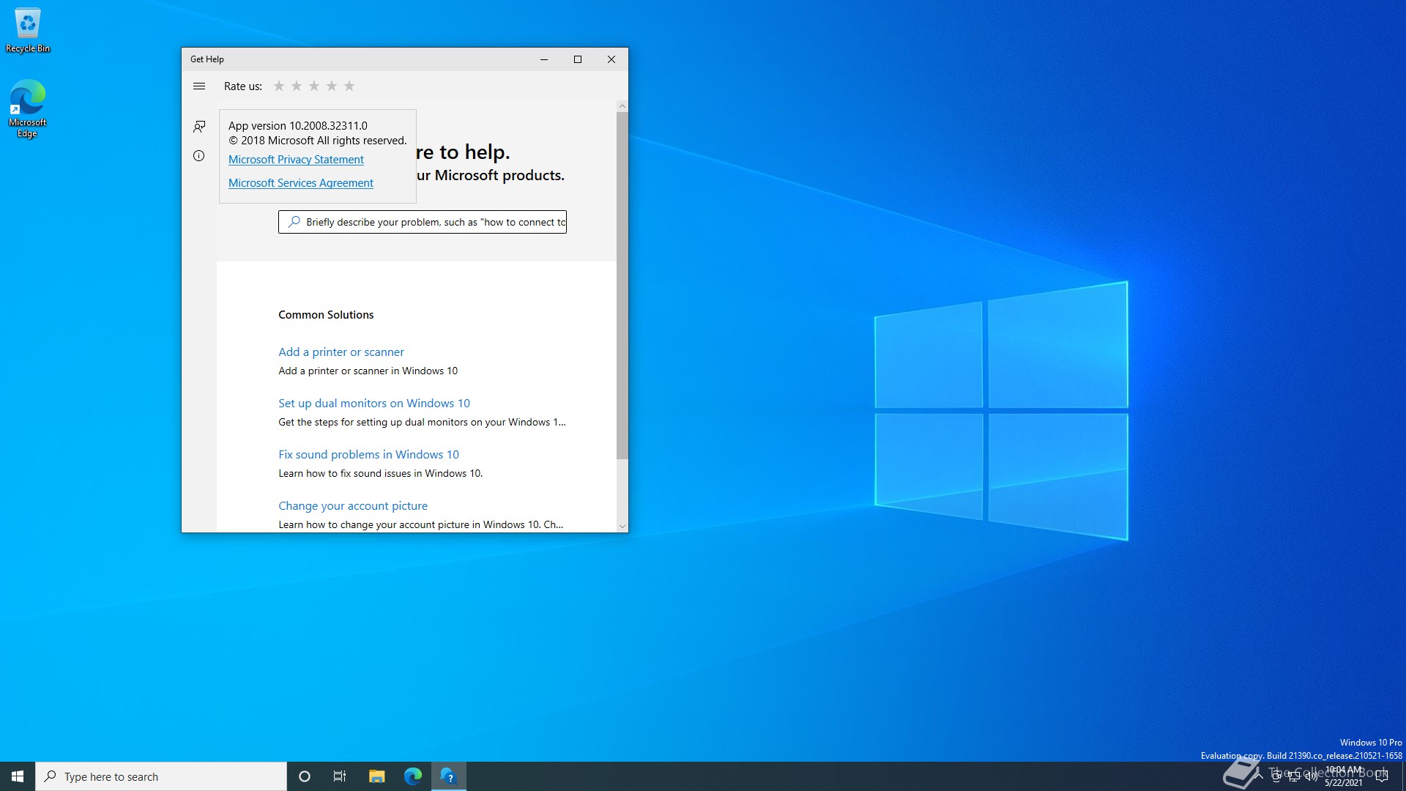Click the volume speaker tray icon
Screen dimensions: 1406x791
click(1312, 776)
